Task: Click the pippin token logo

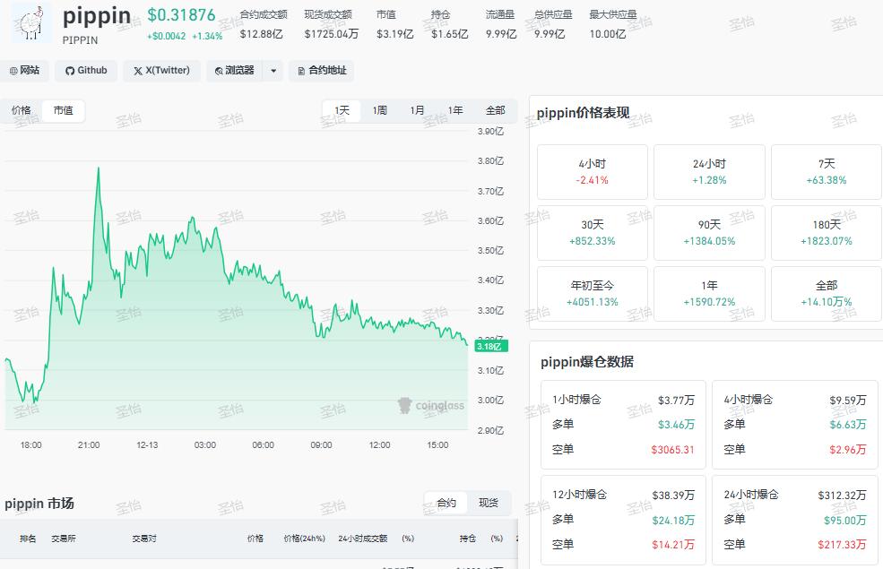Action: (31, 23)
